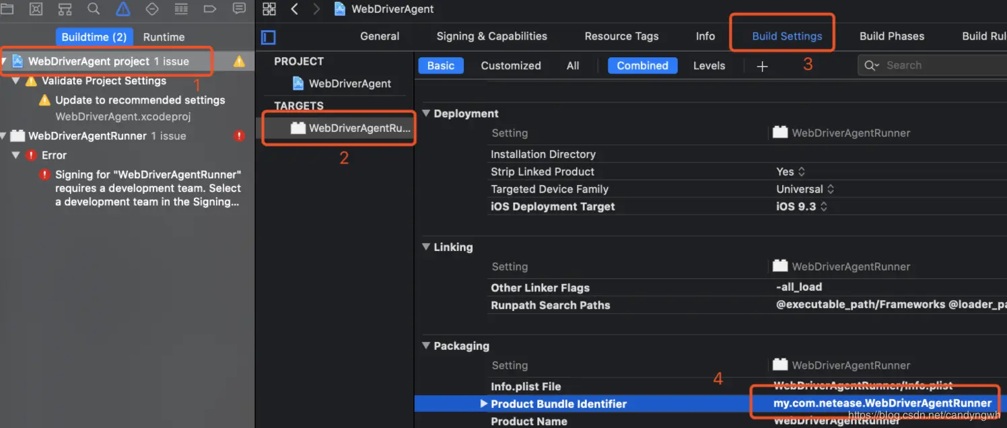Open the report navigator
1007x428 pixels.
pyautogui.click(x=239, y=9)
